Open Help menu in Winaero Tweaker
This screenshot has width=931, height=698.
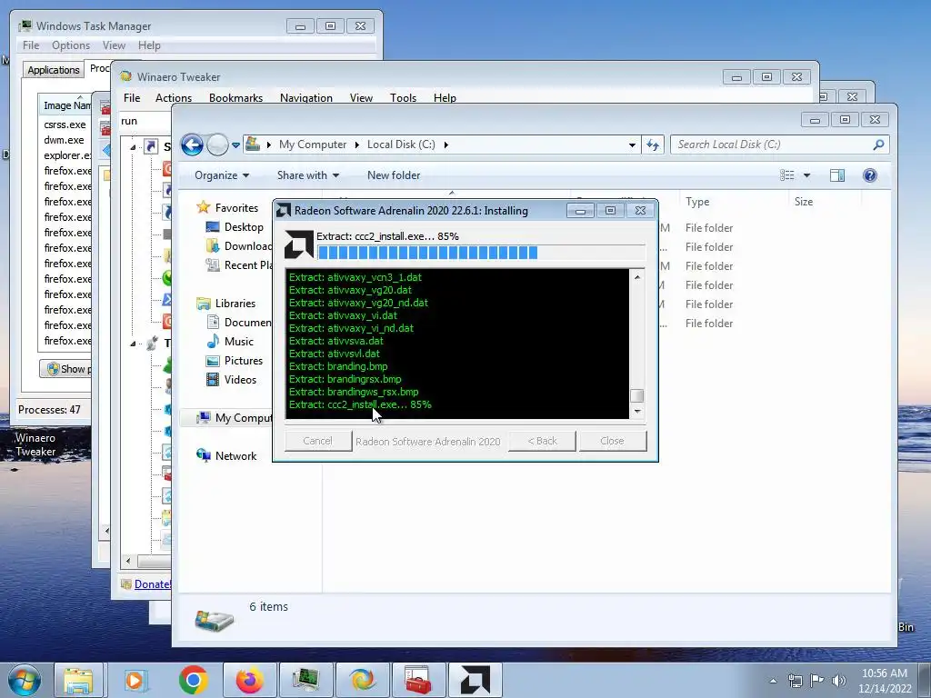coord(445,98)
